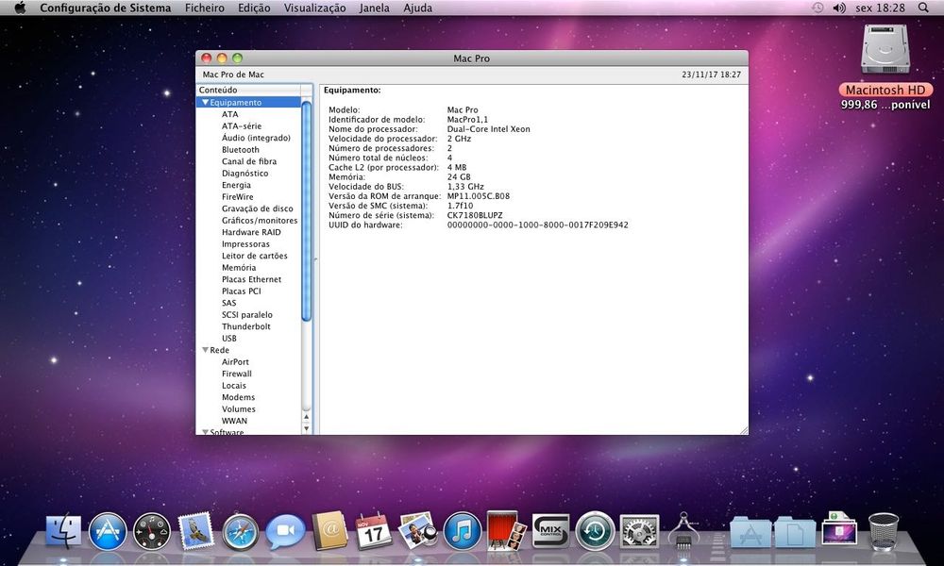The image size is (944, 566).
Task: Select Gráficos/monitores in sidebar
Action: coord(260,220)
